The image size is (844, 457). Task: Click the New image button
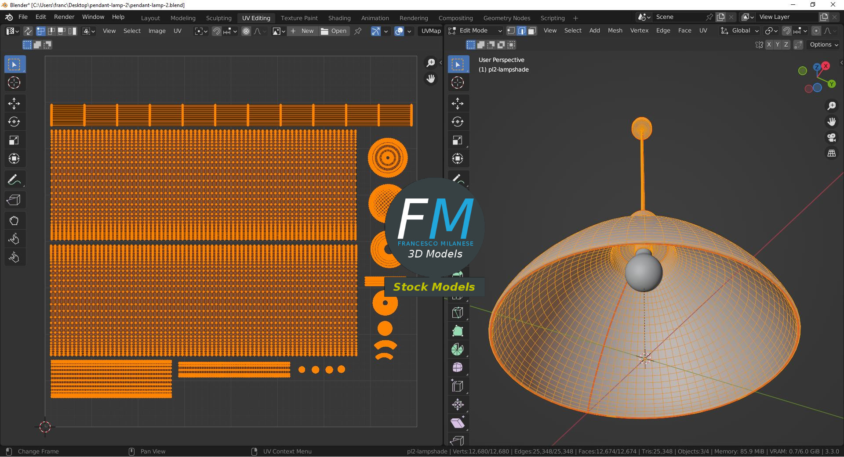click(302, 31)
